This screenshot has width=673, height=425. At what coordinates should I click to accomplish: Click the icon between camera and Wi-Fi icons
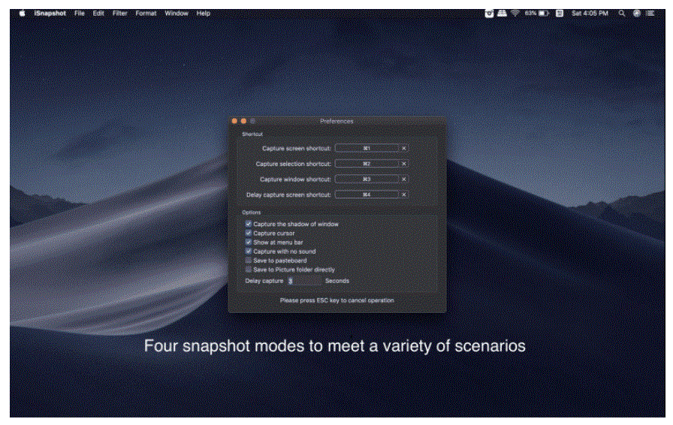click(x=502, y=14)
